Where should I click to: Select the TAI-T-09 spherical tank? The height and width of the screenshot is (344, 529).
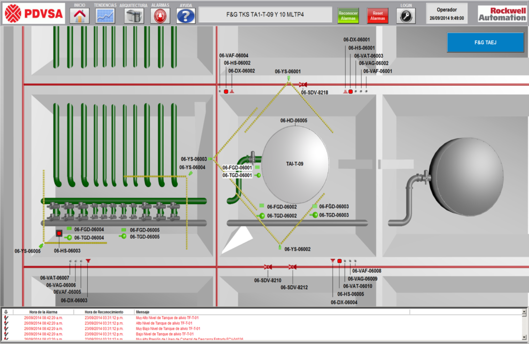[x=295, y=164]
